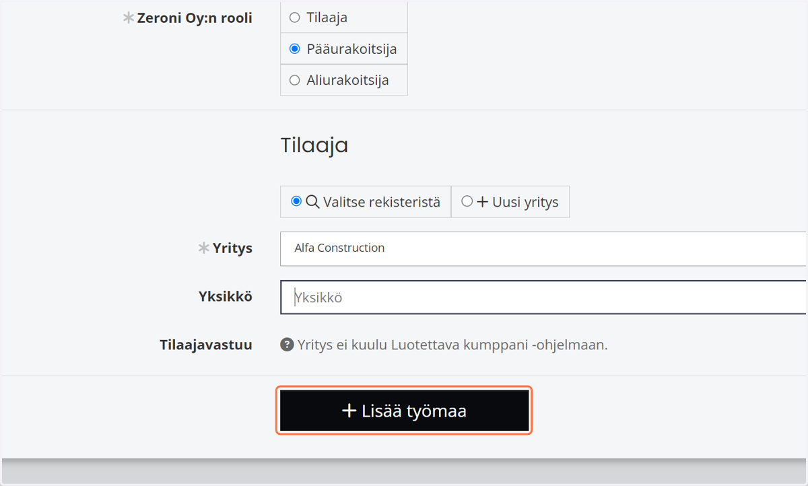The image size is (808, 486).
Task: Click the text Yritys ei kuulu Luotettava kumppani -ohjelmaan
Action: click(452, 345)
